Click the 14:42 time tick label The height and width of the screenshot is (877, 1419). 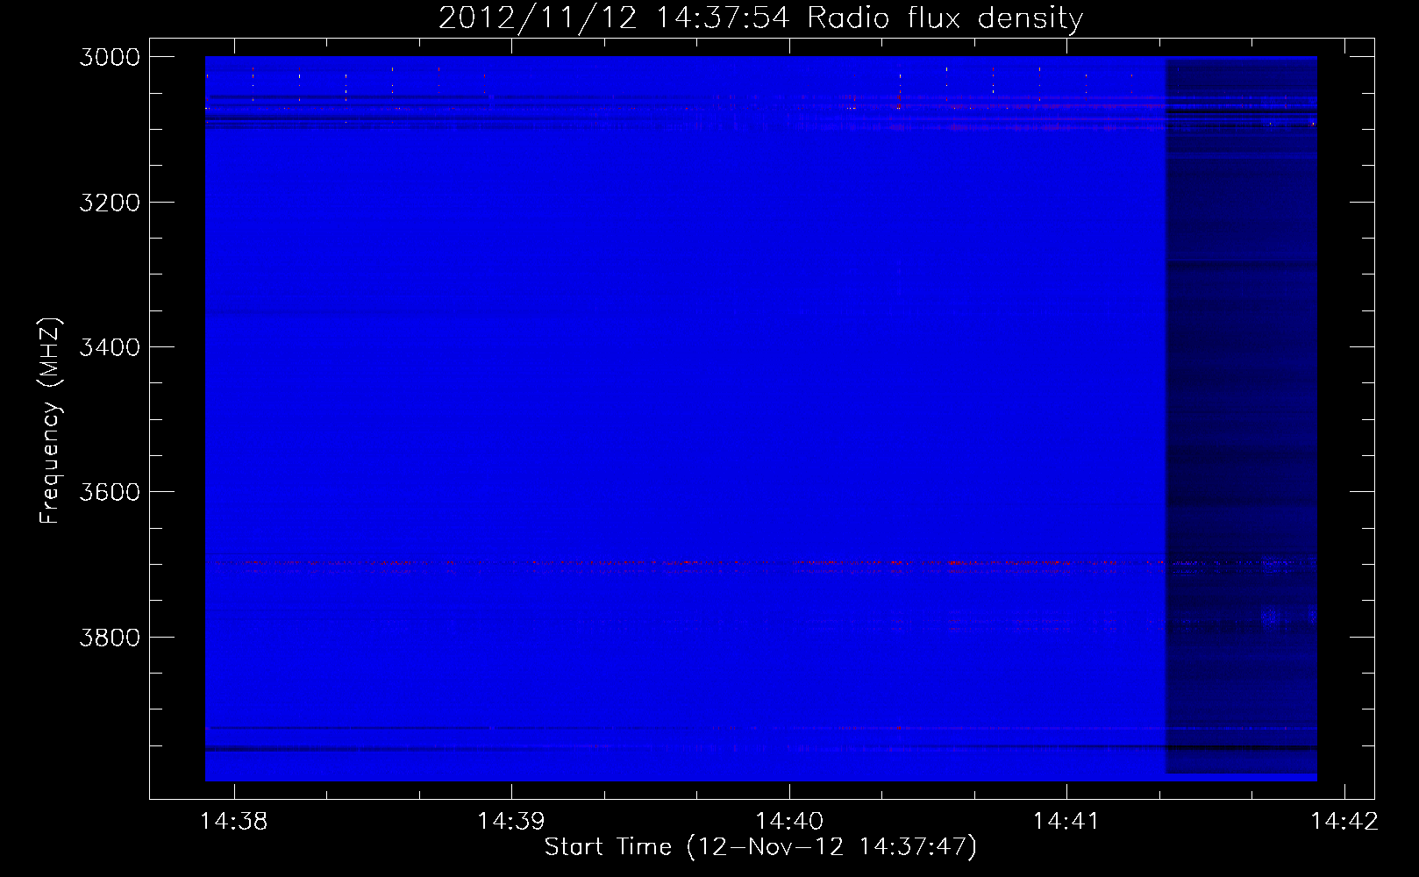click(1344, 821)
